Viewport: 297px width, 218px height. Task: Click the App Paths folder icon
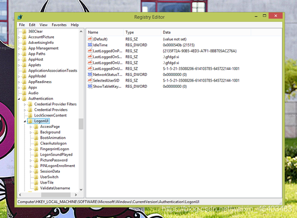click(x=24, y=54)
